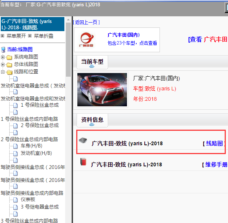Image resolution: width=228 pixels, height=223 pixels.
Task: Click the 菜单展开 list icon
Action: [x=2, y=36]
